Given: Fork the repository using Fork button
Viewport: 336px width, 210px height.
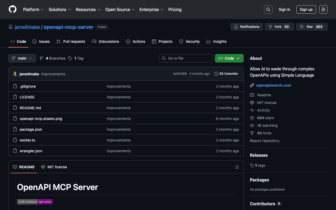Looking at the screenshot, I should pyautogui.click(x=279, y=27).
